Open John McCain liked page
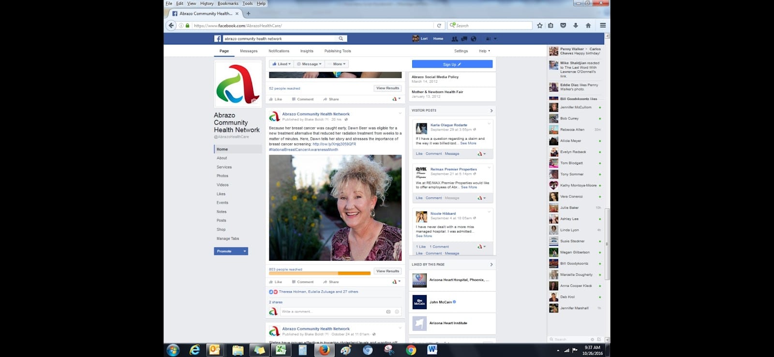Screen dimensions: 774x357 (x=441, y=302)
